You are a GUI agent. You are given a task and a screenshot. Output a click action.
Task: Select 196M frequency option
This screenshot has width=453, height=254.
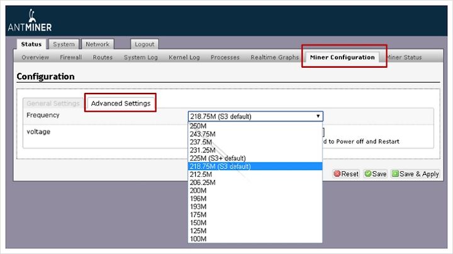pyautogui.click(x=255, y=198)
